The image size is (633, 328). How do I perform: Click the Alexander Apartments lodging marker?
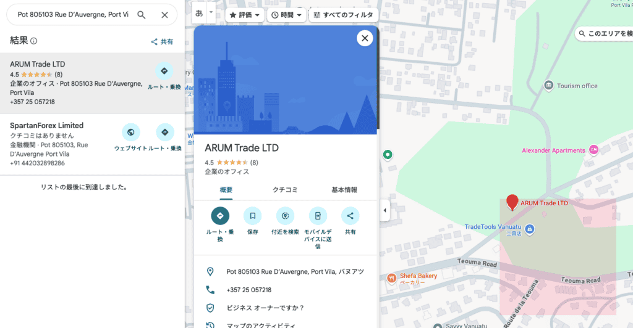[593, 150]
